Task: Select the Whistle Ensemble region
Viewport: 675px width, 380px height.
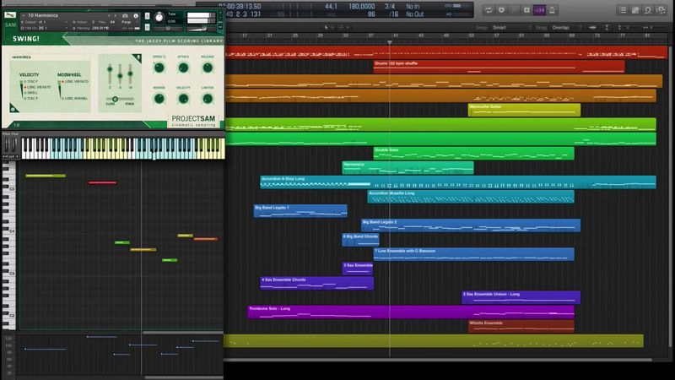Action: click(x=521, y=326)
